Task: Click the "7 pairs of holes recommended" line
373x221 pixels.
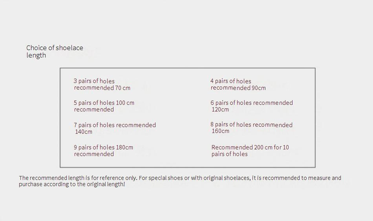Action: (x=115, y=125)
